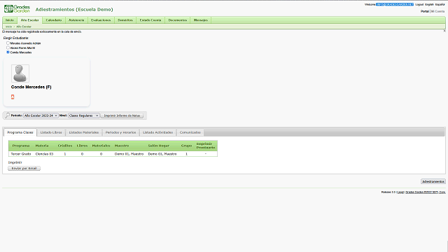The width and height of the screenshot is (448, 252).
Task: Click the Maestro column header
Action: 122,146
